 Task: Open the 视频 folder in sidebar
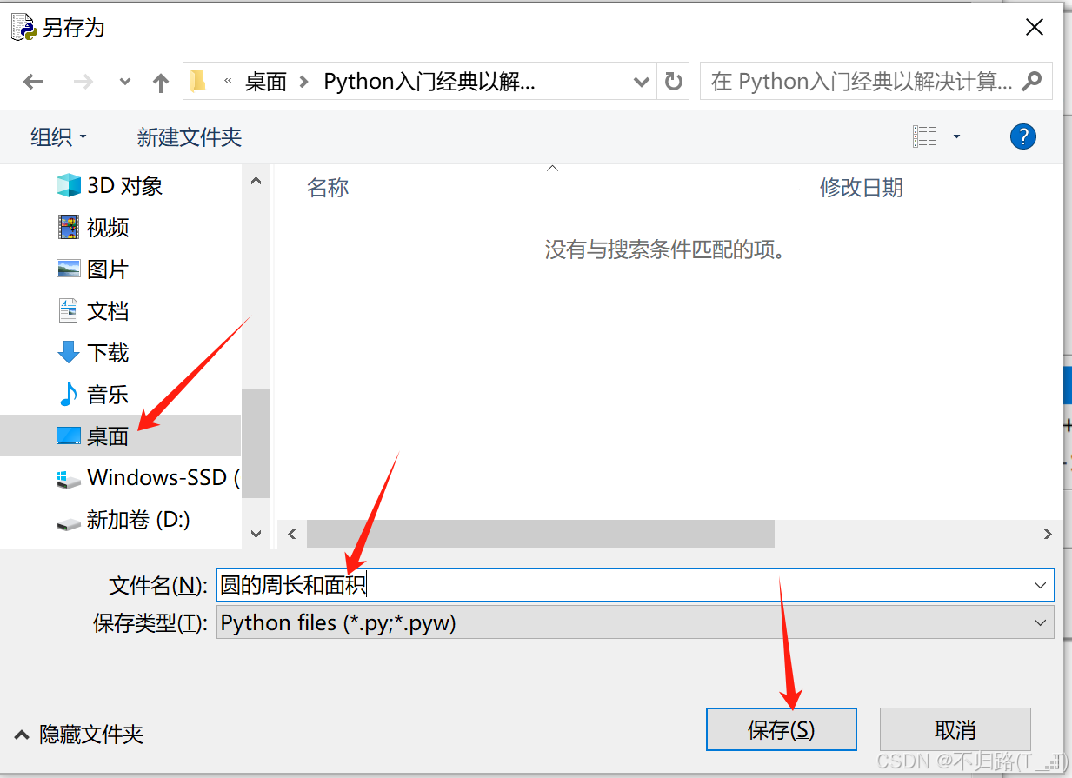(x=105, y=227)
